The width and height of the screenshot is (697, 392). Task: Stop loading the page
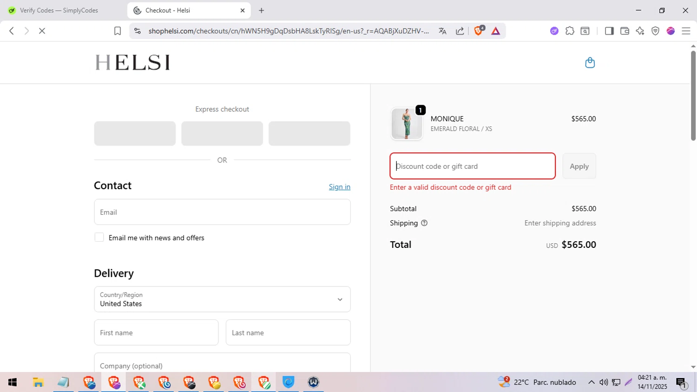tap(42, 31)
